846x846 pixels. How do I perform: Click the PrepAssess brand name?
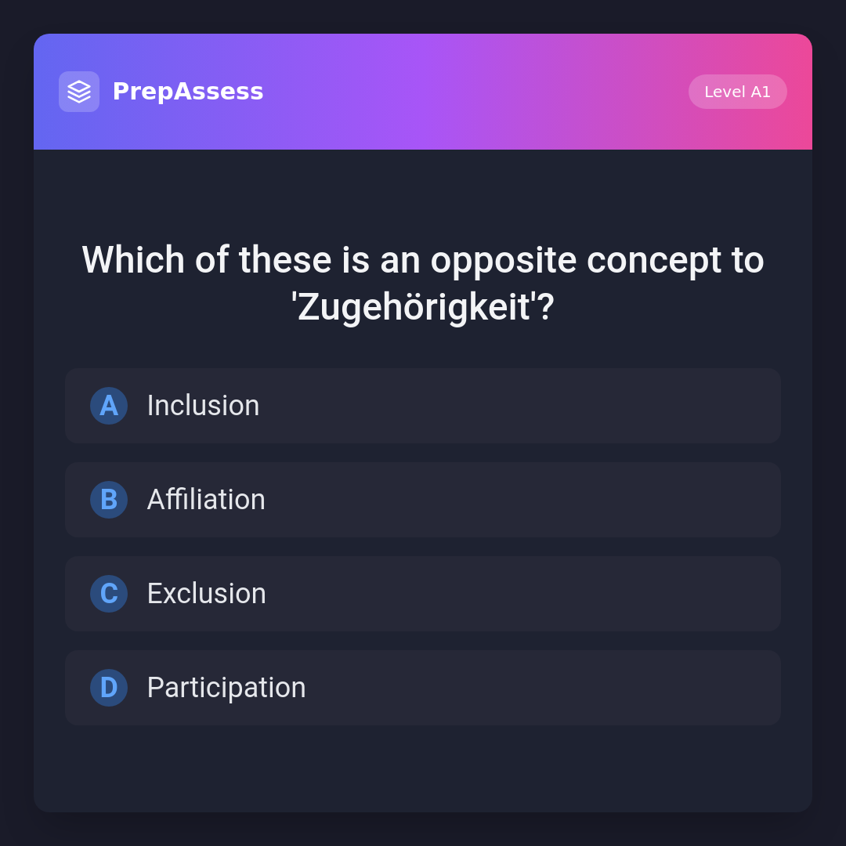188,92
